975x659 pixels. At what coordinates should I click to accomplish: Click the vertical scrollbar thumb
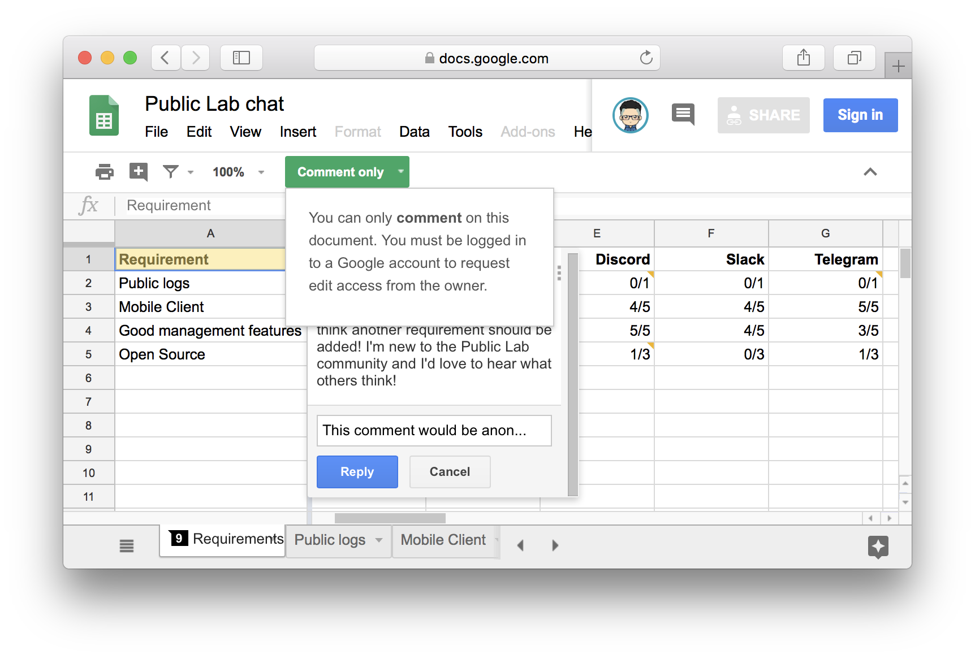[x=905, y=263]
